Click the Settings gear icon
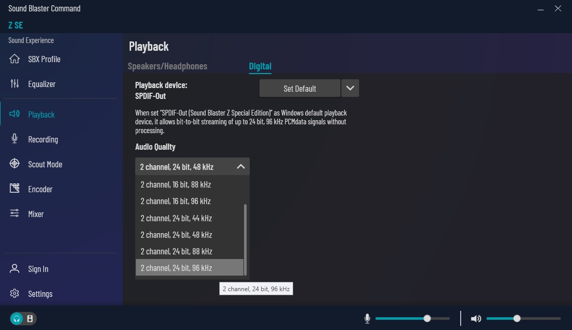This screenshot has width=572, height=330. 15,293
